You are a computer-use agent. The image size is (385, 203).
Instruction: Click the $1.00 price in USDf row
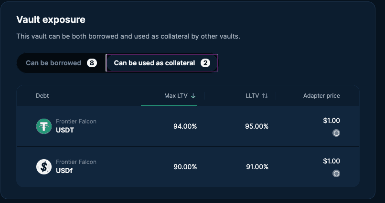point(332,161)
